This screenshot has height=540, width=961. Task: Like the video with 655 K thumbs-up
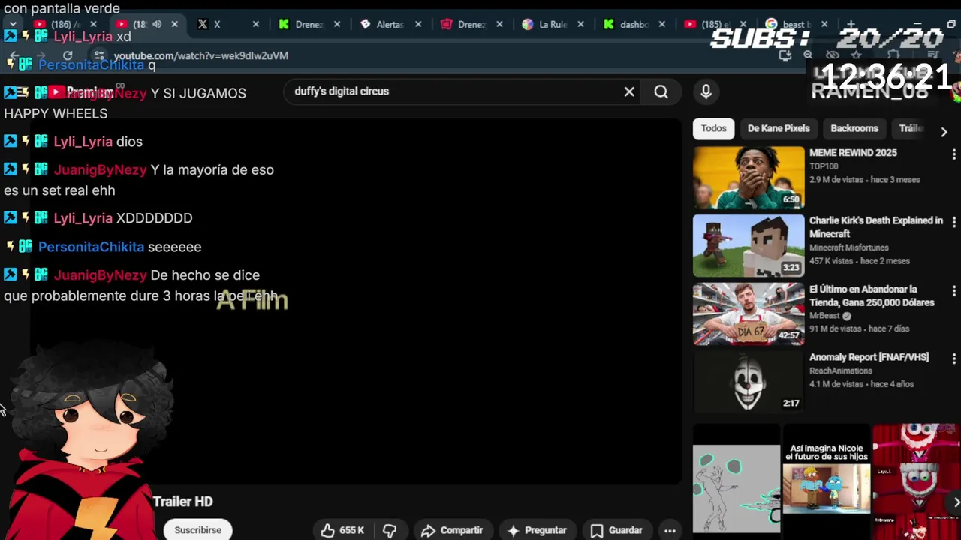click(342, 530)
